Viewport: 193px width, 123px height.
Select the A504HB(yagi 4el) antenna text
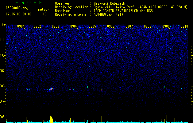(108, 14)
